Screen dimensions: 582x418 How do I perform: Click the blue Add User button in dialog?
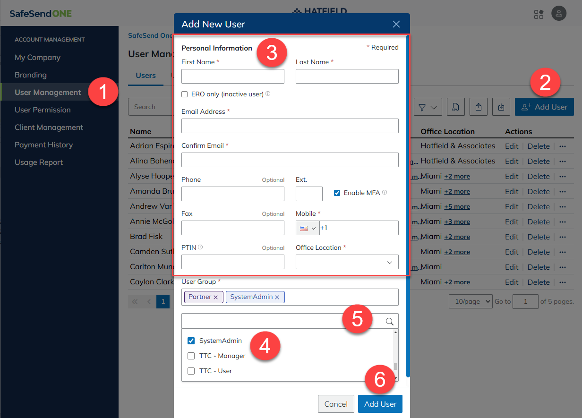point(380,404)
